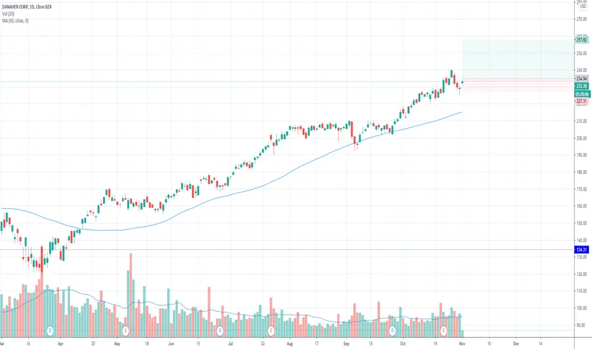
Task: Select the MA (50, close, 0) indicator label
Action: point(15,21)
